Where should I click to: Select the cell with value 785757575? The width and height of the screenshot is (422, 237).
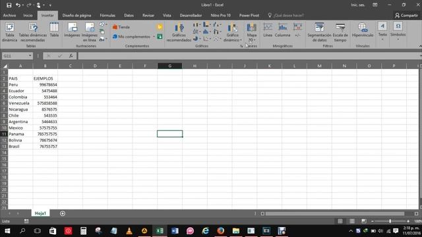click(45, 134)
